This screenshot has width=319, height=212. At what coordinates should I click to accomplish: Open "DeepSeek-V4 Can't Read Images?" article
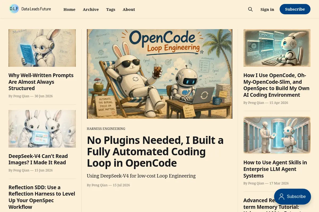tap(38, 159)
